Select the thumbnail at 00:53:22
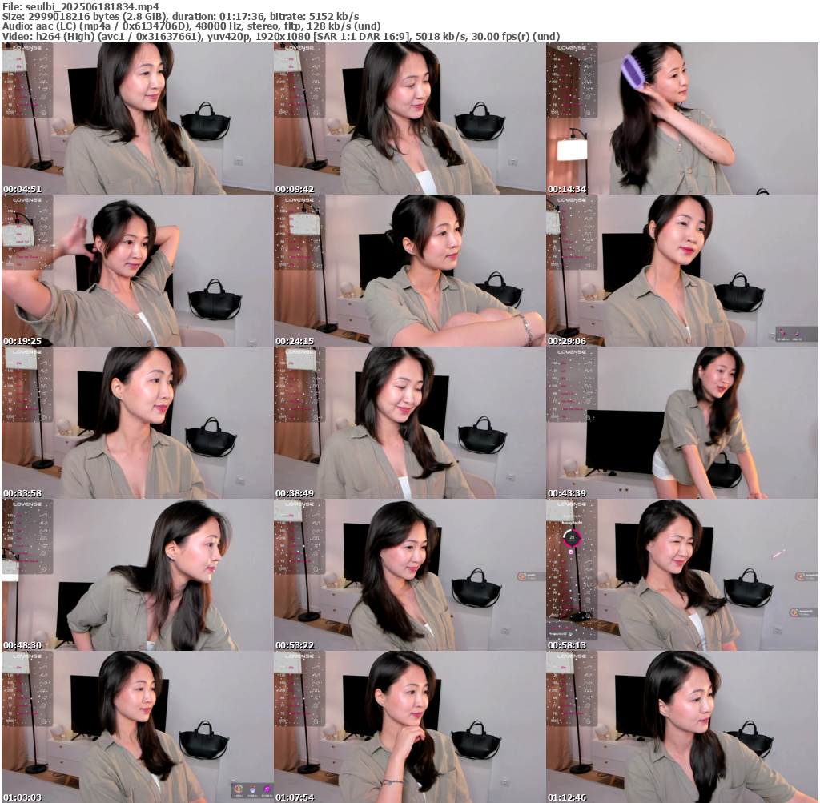The height and width of the screenshot is (803, 820). (409, 575)
